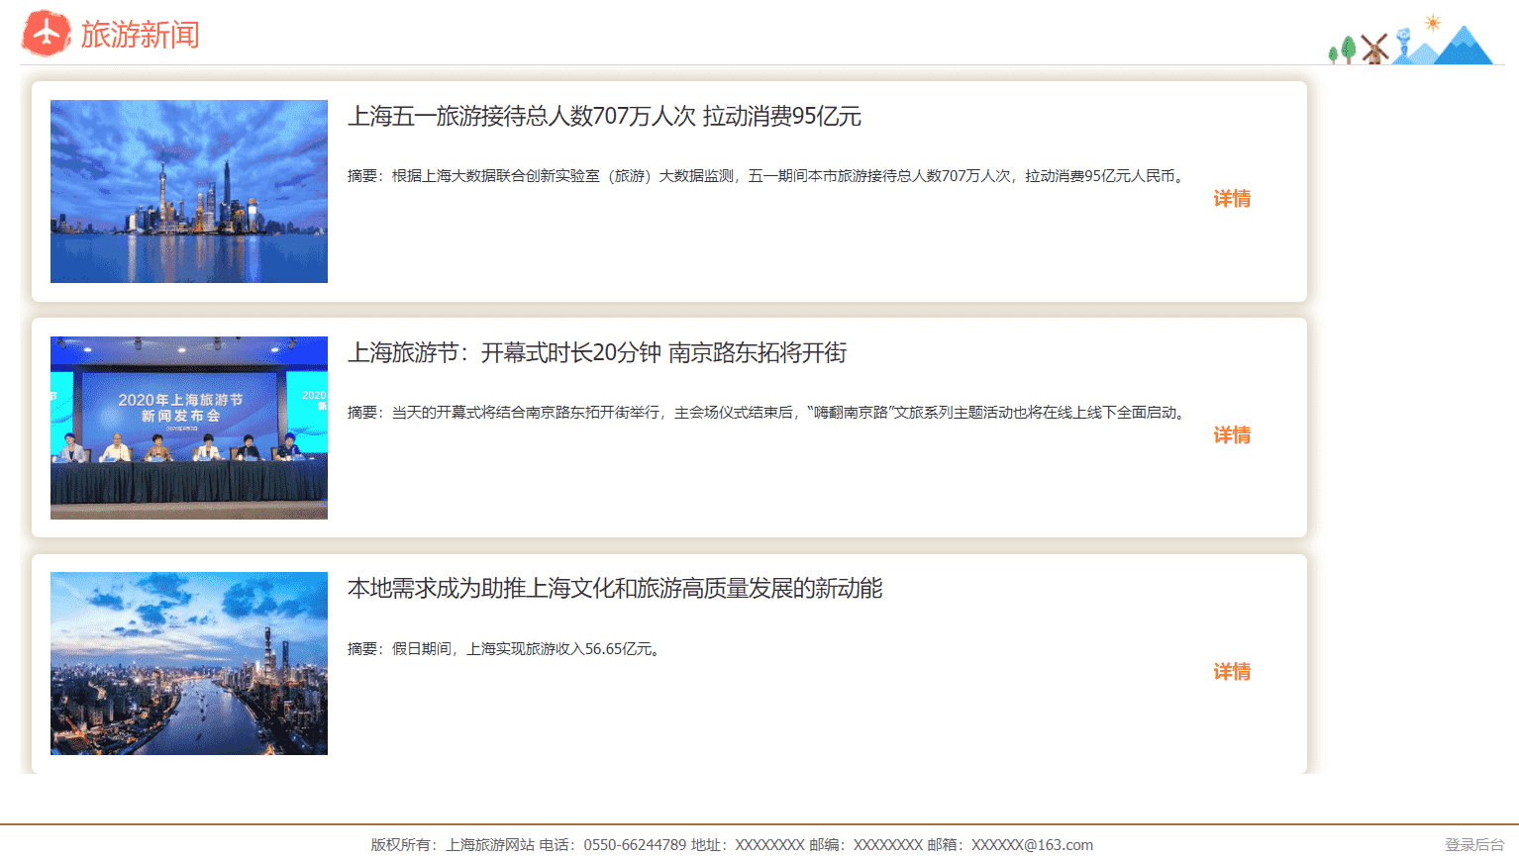Click the Huangpu river night view thumbnail

pyautogui.click(x=188, y=664)
